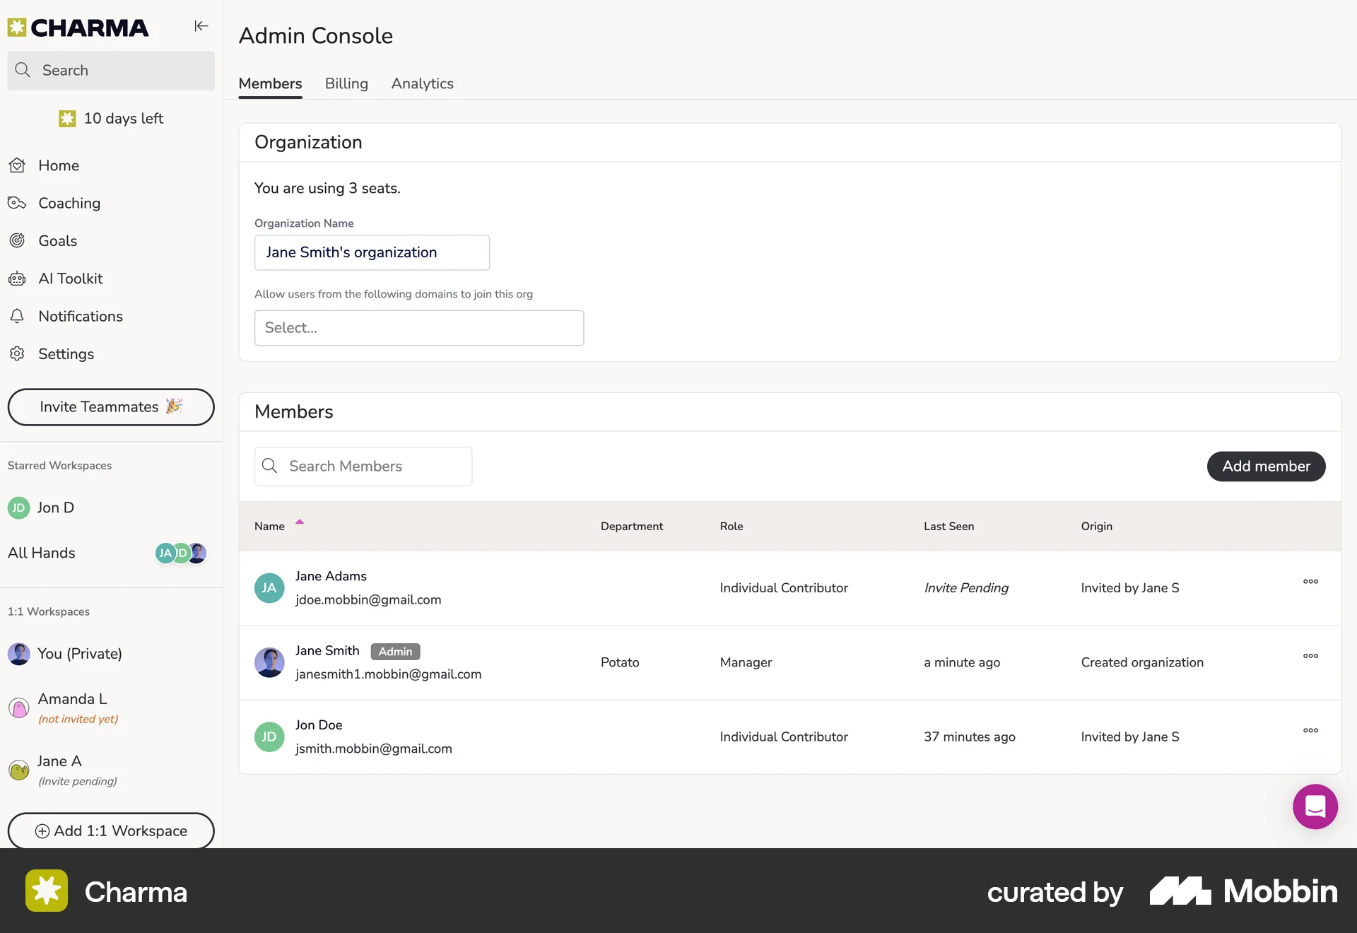Image resolution: width=1357 pixels, height=933 pixels.
Task: Go to the Home section
Action: (x=59, y=165)
